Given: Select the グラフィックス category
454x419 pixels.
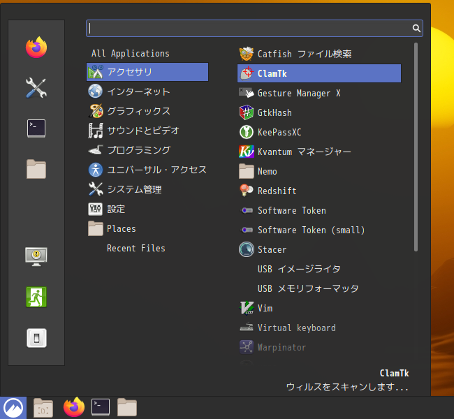Looking at the screenshot, I should pyautogui.click(x=147, y=111).
